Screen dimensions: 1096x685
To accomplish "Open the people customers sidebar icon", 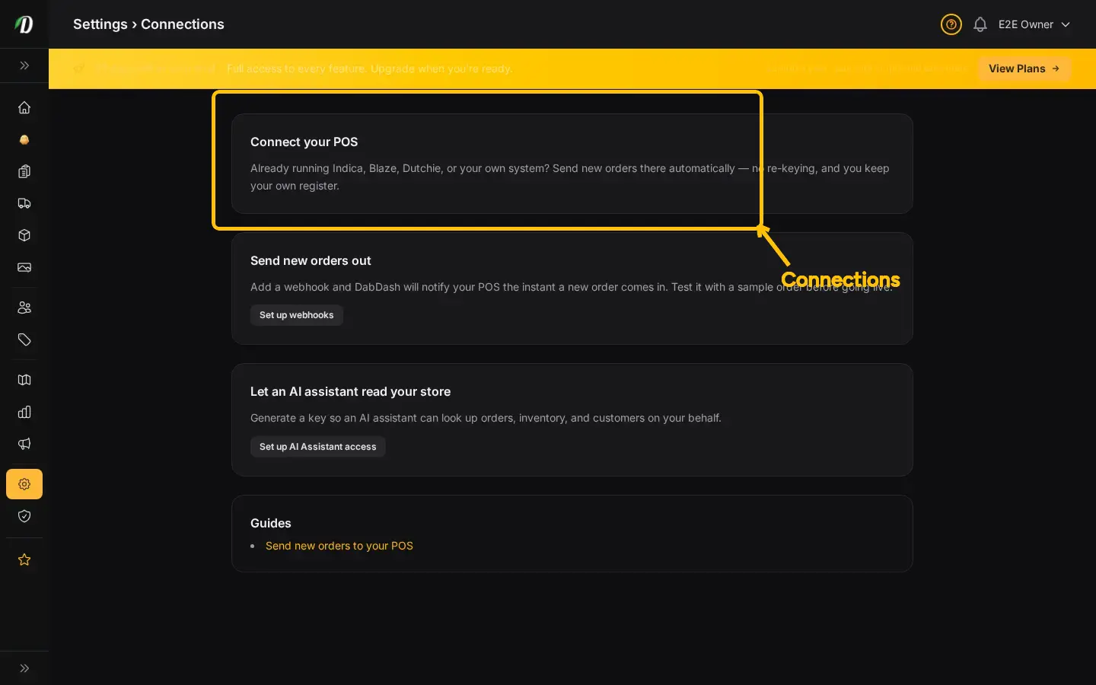I will [24, 307].
